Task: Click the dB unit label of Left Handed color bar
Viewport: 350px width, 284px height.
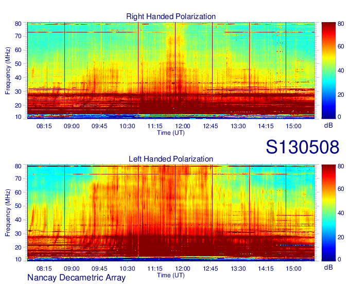Action: tap(328, 268)
